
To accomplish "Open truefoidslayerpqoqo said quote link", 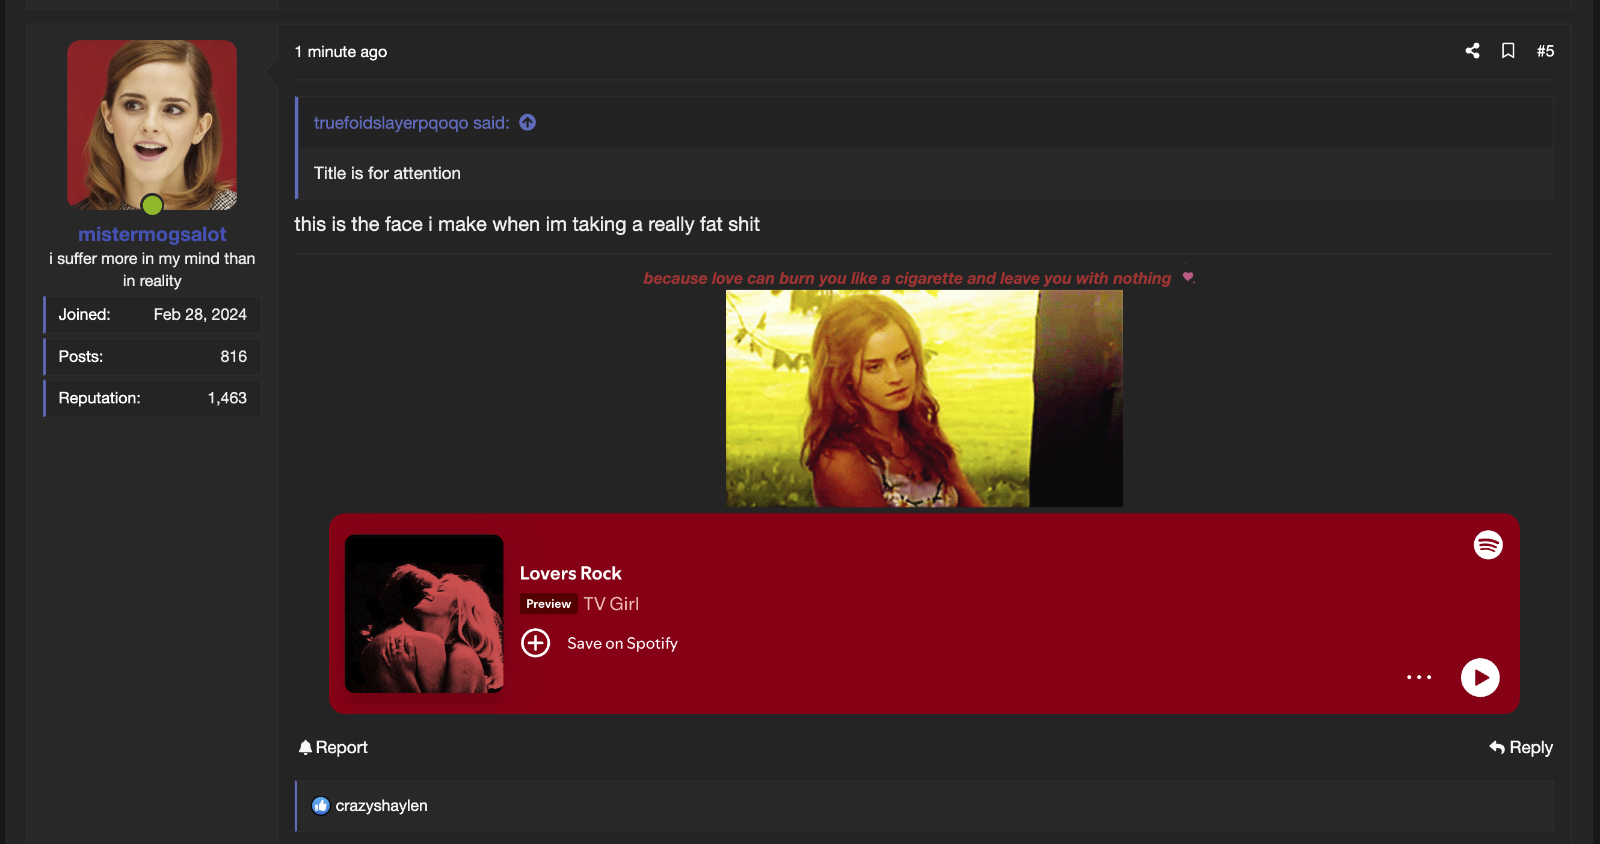I will (x=411, y=123).
